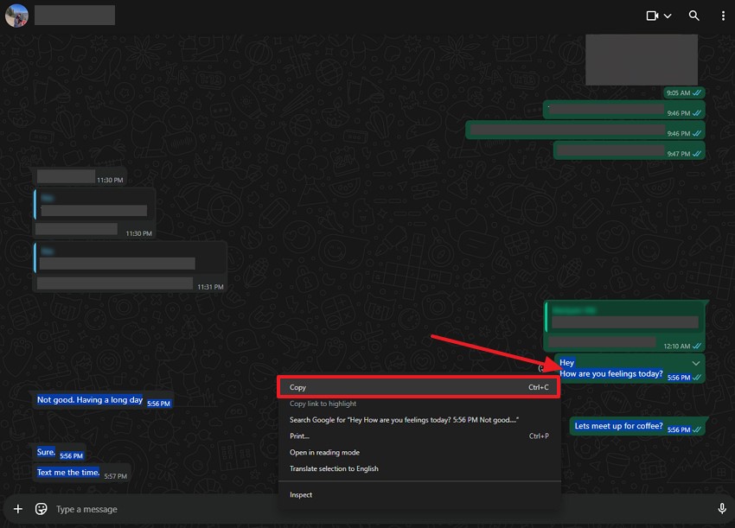The image size is (735, 528).
Task: Open the three-dot chat menu
Action: [723, 16]
